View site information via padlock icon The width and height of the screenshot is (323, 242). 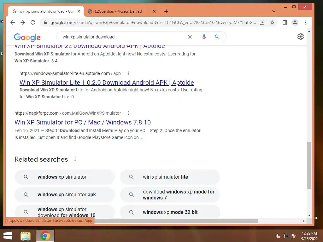coord(45,22)
